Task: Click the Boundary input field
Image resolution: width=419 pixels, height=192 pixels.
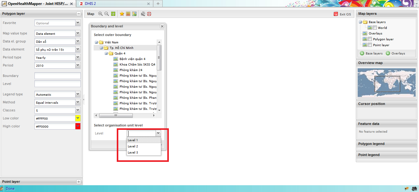Action: click(58, 76)
